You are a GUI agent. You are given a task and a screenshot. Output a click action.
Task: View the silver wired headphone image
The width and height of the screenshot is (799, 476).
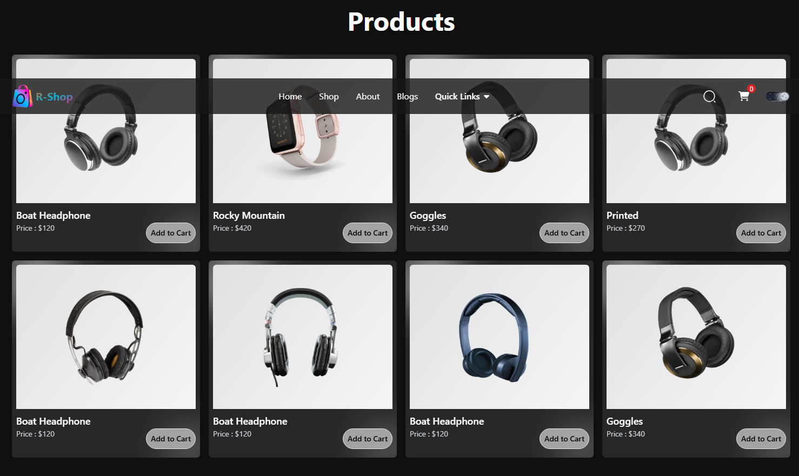click(303, 337)
